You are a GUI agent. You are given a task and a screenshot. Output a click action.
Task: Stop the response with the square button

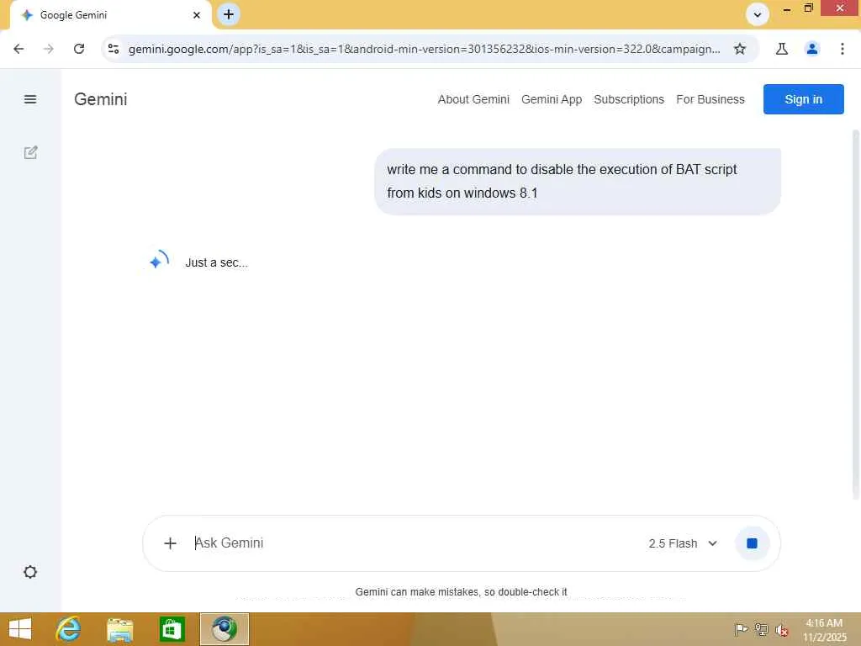pyautogui.click(x=752, y=543)
